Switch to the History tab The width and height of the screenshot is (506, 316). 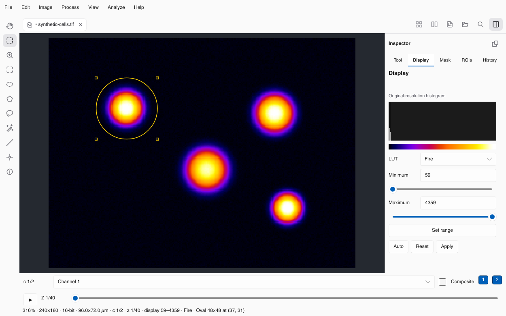click(x=490, y=60)
